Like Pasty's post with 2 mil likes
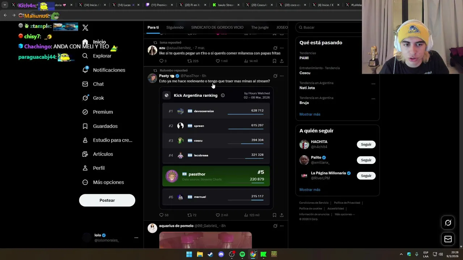463x260 pixels. click(222, 215)
